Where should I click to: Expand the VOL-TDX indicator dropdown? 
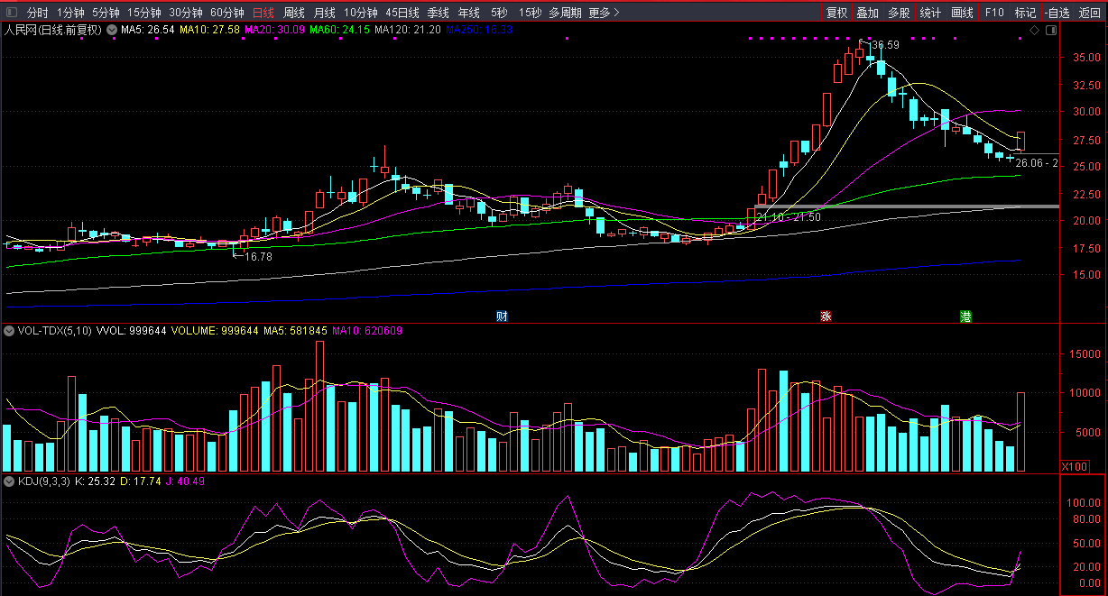9,331
